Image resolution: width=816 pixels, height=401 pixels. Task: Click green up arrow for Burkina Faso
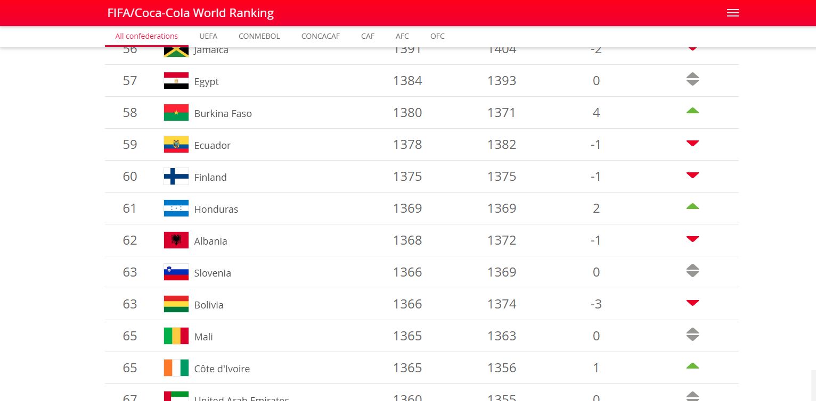[692, 111]
